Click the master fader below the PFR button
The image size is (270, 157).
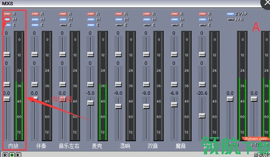(230, 99)
